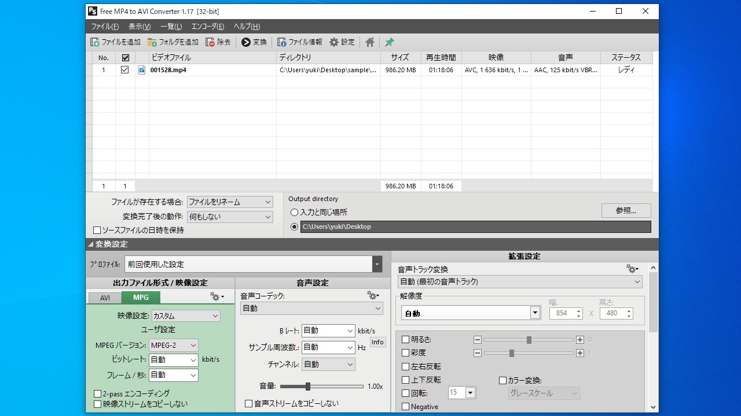
Task: Open the after-conversion action dropdown (何もしない)
Action: pos(230,217)
